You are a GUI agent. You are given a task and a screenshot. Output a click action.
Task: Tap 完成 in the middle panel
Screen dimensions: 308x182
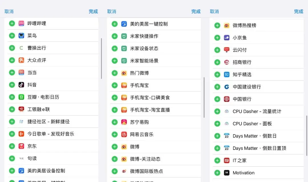click(x=196, y=12)
